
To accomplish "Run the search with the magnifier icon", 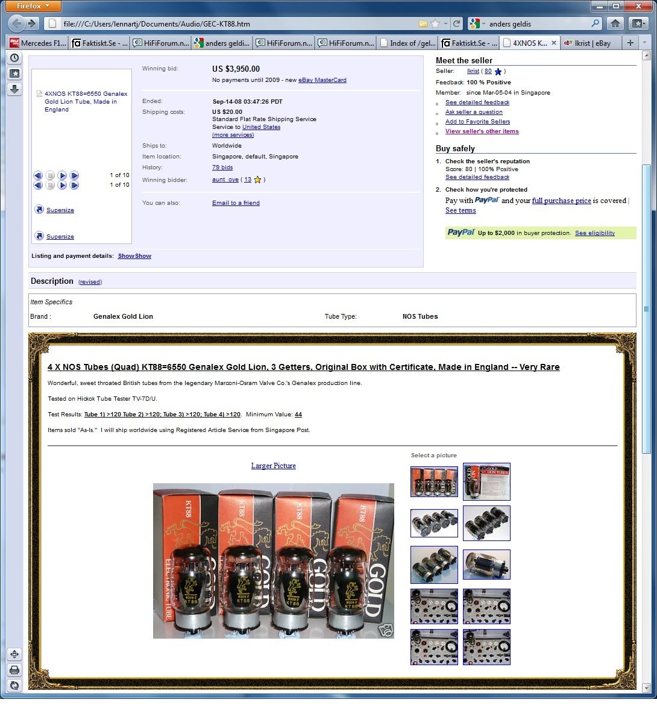I will (x=595, y=23).
